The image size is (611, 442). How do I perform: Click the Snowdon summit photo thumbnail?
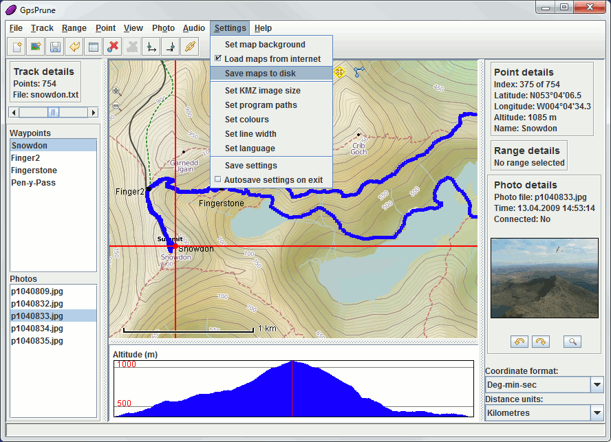pyautogui.click(x=544, y=282)
